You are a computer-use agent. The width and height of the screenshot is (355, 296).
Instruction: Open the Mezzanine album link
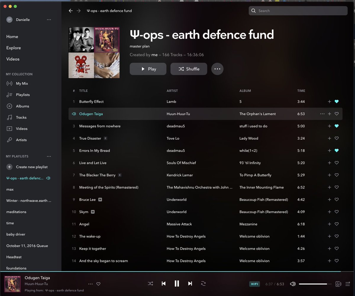coord(248,224)
